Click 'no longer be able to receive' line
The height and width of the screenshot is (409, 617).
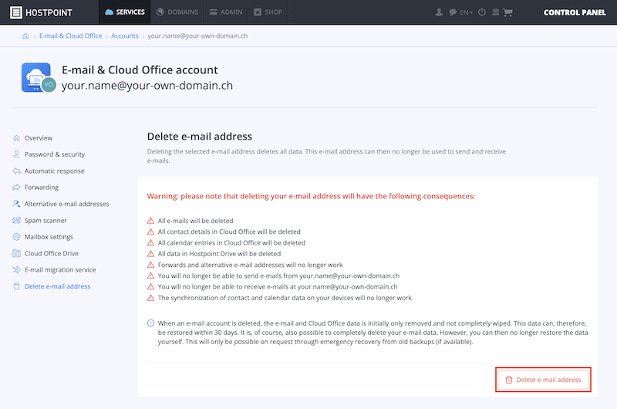pos(278,287)
